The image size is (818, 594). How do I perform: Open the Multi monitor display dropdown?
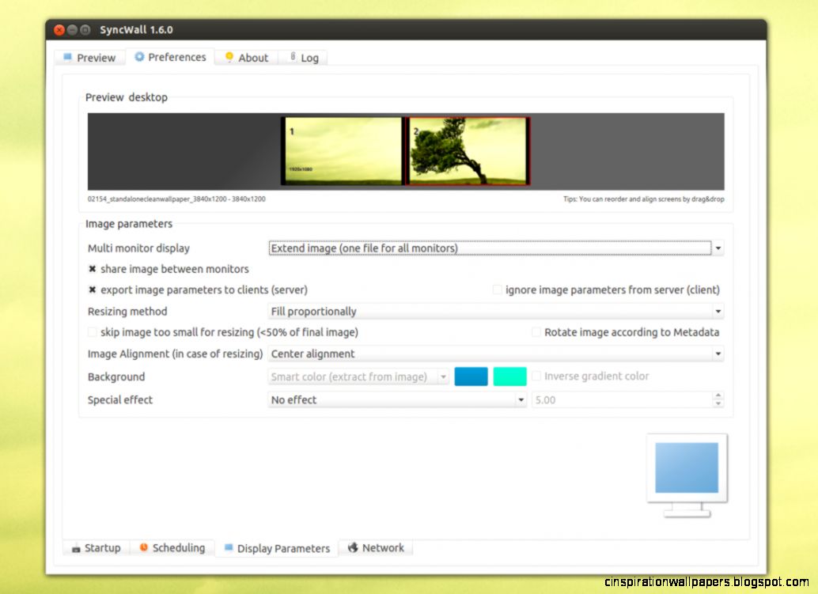pos(718,248)
